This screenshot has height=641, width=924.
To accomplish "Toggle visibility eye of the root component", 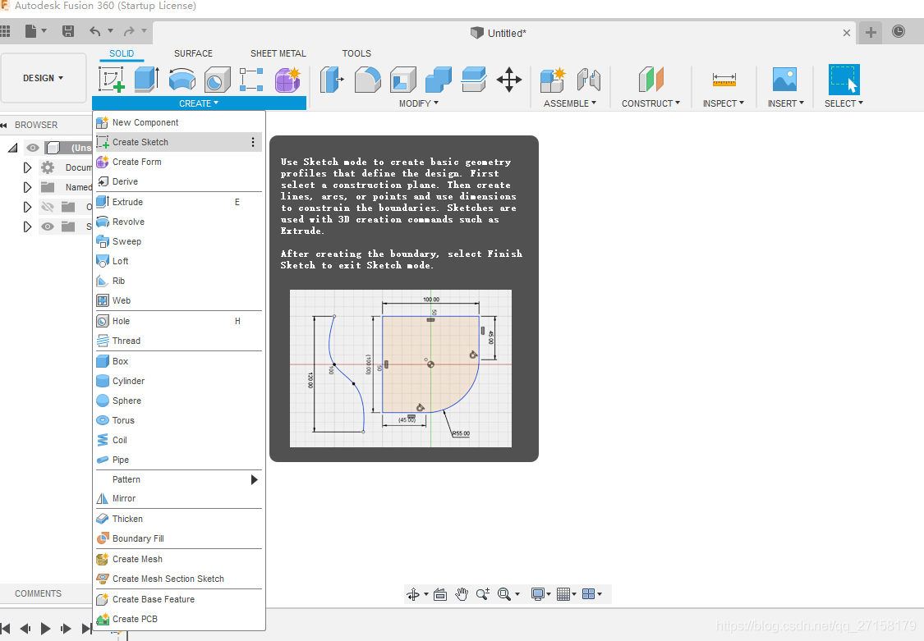I will pos(33,148).
